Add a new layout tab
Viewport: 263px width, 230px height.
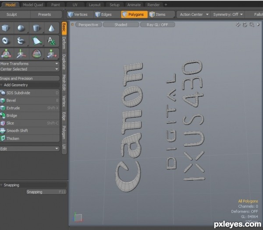click(x=166, y=5)
